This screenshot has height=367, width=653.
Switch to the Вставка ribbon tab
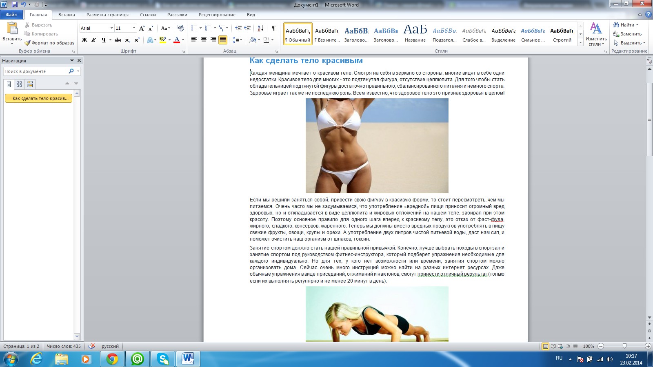67,15
